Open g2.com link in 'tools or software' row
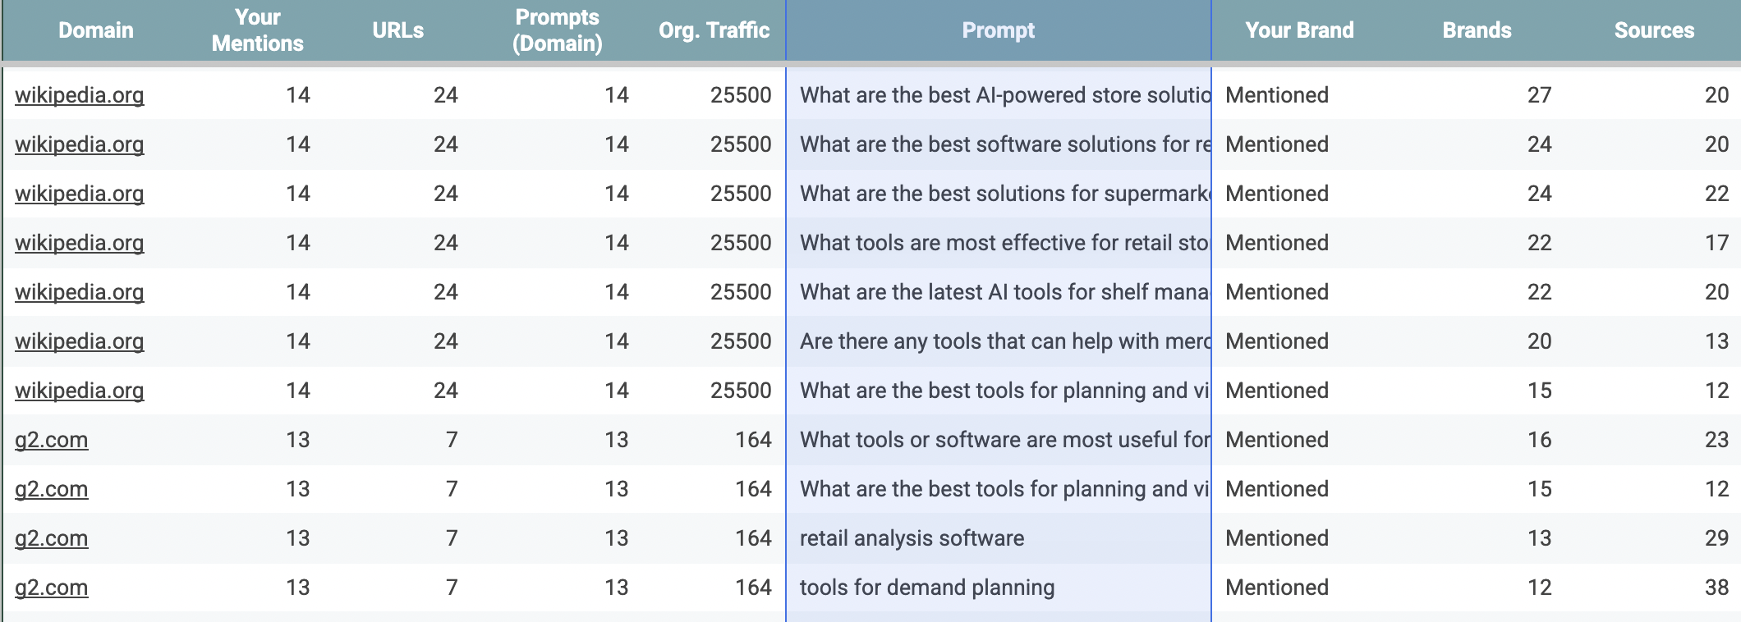Viewport: 1741px width, 622px height. click(x=51, y=440)
